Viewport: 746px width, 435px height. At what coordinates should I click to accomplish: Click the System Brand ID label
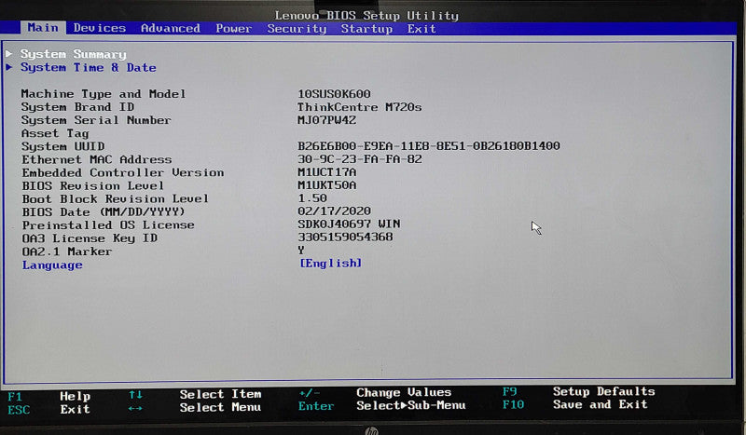(x=77, y=107)
